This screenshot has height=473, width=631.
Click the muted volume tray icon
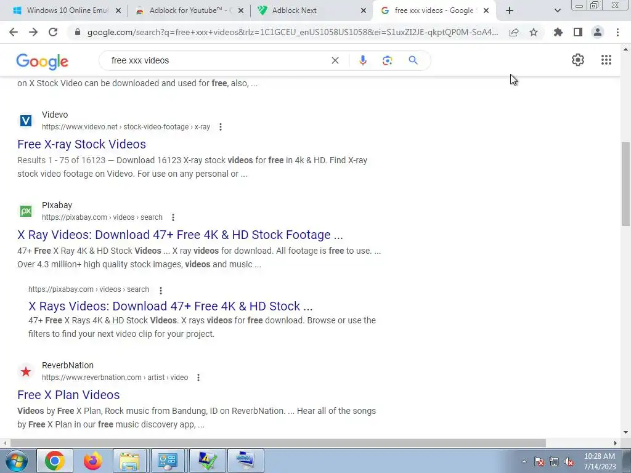pos(569,462)
